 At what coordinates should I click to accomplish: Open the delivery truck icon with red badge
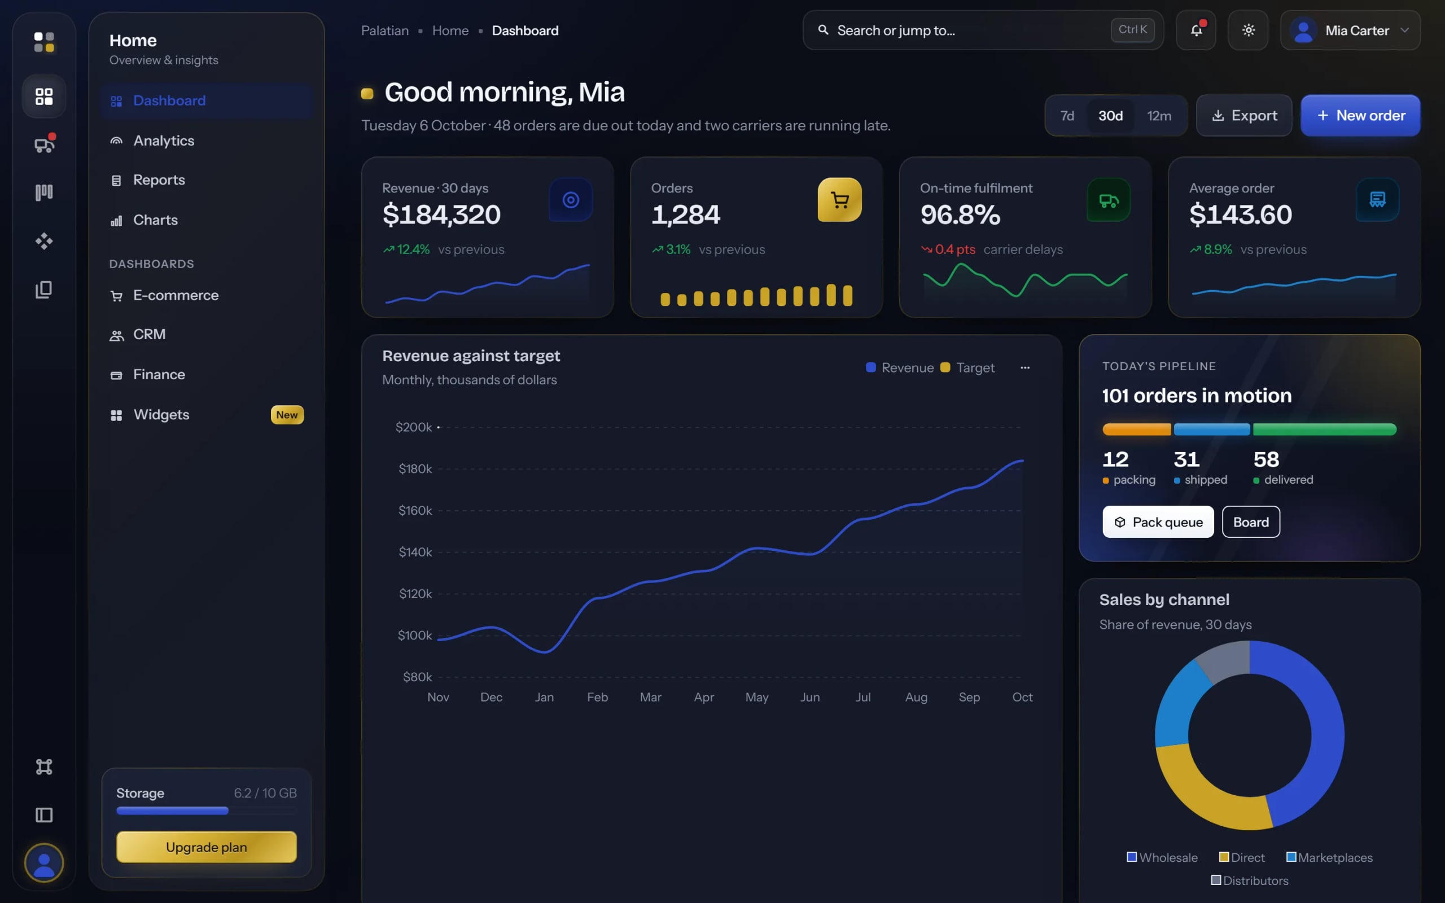click(43, 144)
